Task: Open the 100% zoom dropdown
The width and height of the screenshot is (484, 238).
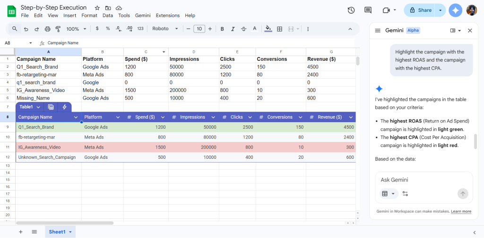Action: [76, 29]
